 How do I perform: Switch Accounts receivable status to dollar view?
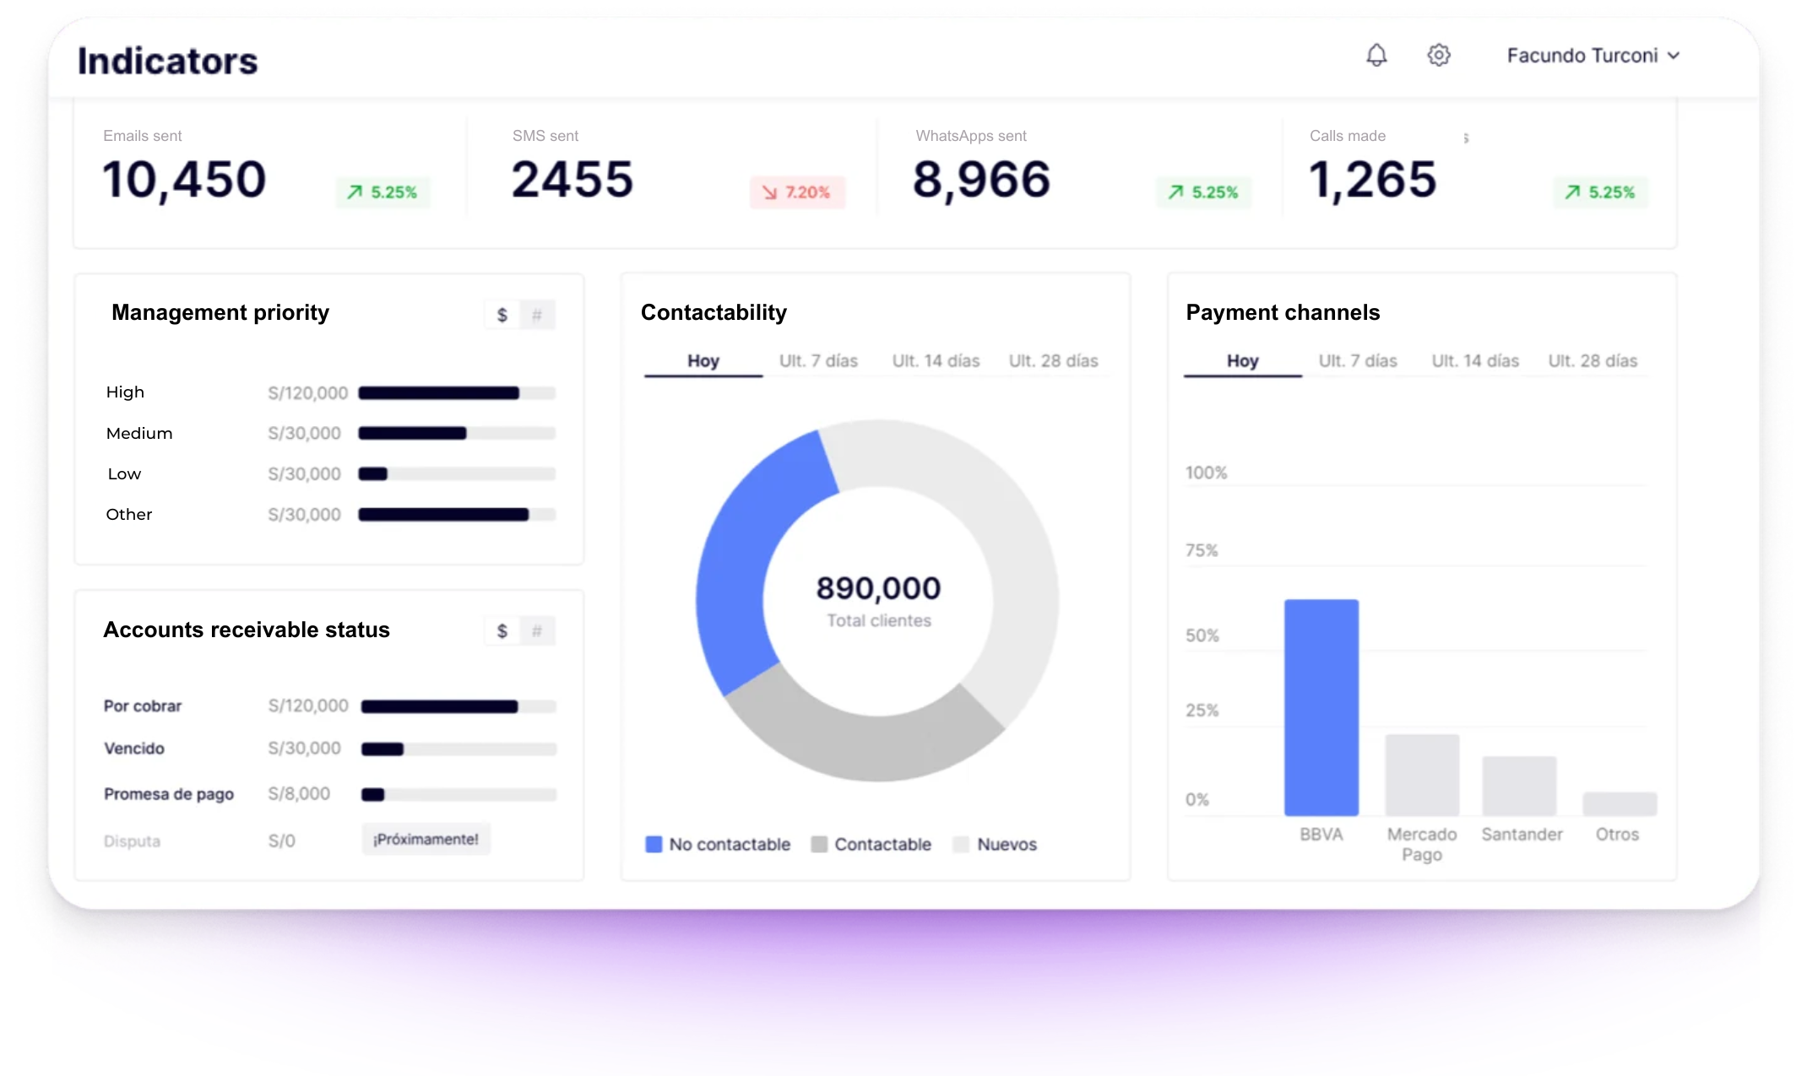(502, 631)
